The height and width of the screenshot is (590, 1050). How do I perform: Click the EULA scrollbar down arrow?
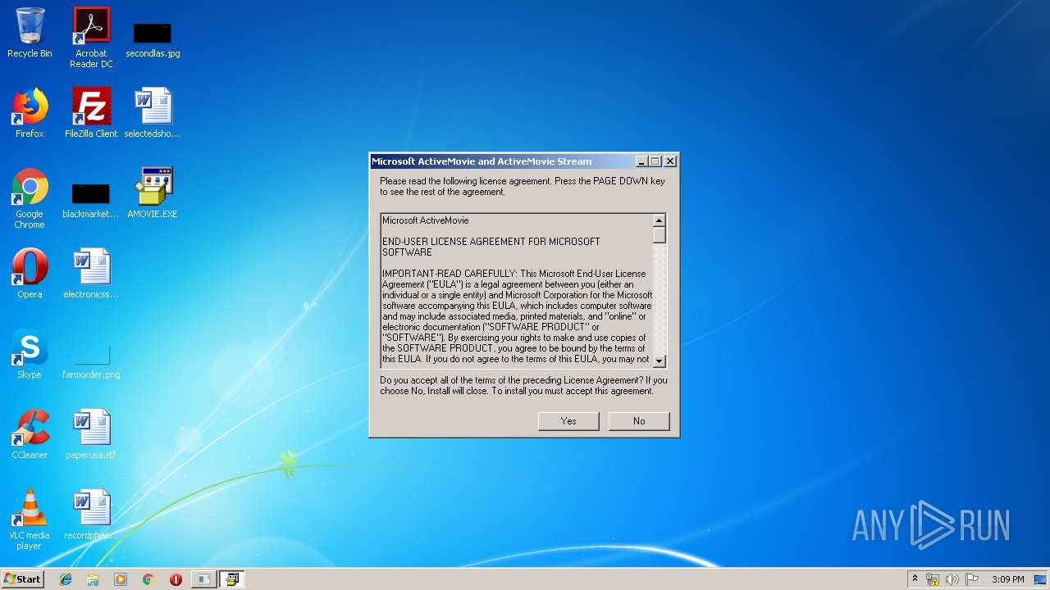[x=660, y=361]
